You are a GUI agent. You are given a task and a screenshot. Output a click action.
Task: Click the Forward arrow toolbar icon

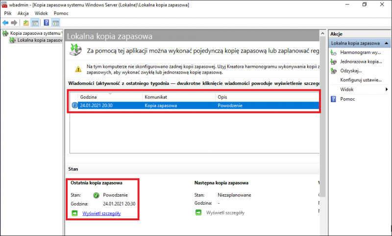(x=14, y=23)
